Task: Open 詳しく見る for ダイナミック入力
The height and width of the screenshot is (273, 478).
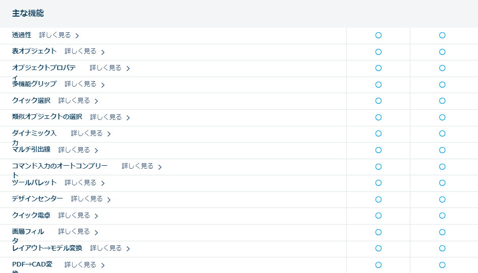Action: pyautogui.click(x=87, y=133)
